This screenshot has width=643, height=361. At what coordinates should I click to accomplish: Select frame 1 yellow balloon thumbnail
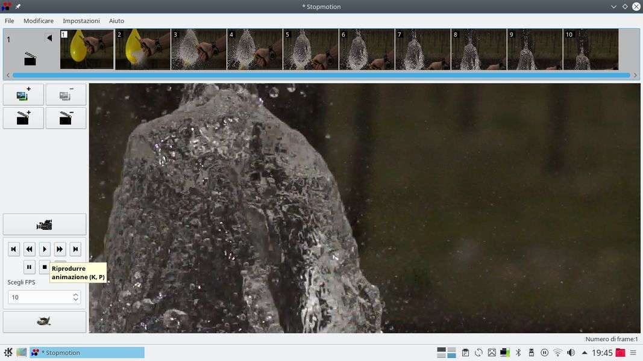pos(87,49)
